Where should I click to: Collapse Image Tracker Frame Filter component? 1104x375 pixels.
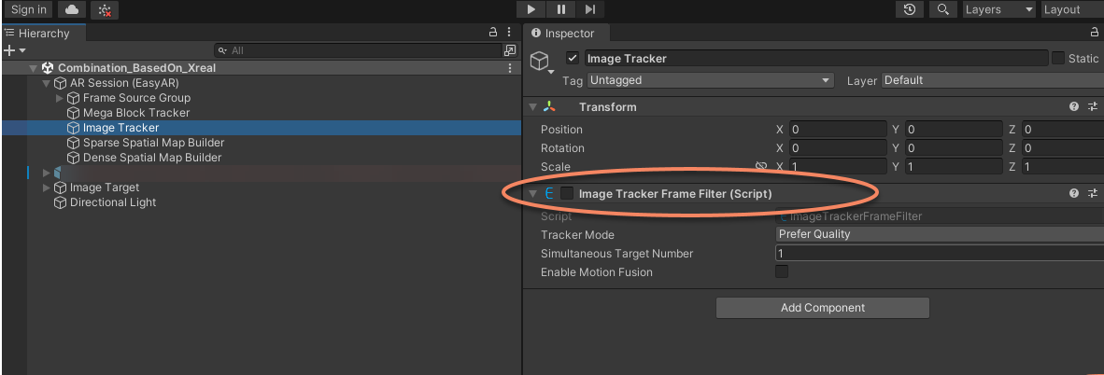[533, 193]
